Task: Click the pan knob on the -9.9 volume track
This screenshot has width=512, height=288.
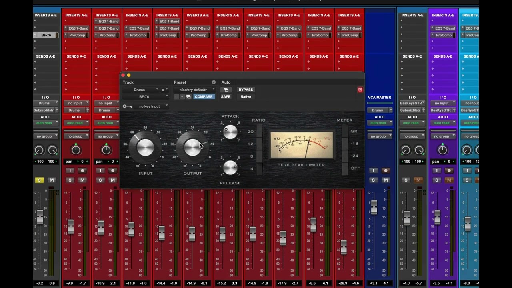Action: pos(76,150)
